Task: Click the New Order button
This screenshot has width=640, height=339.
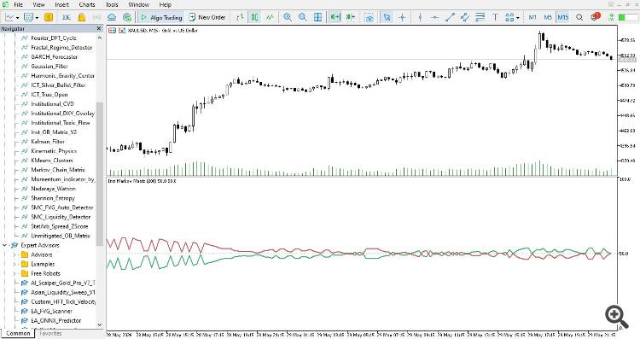Action: click(207, 18)
